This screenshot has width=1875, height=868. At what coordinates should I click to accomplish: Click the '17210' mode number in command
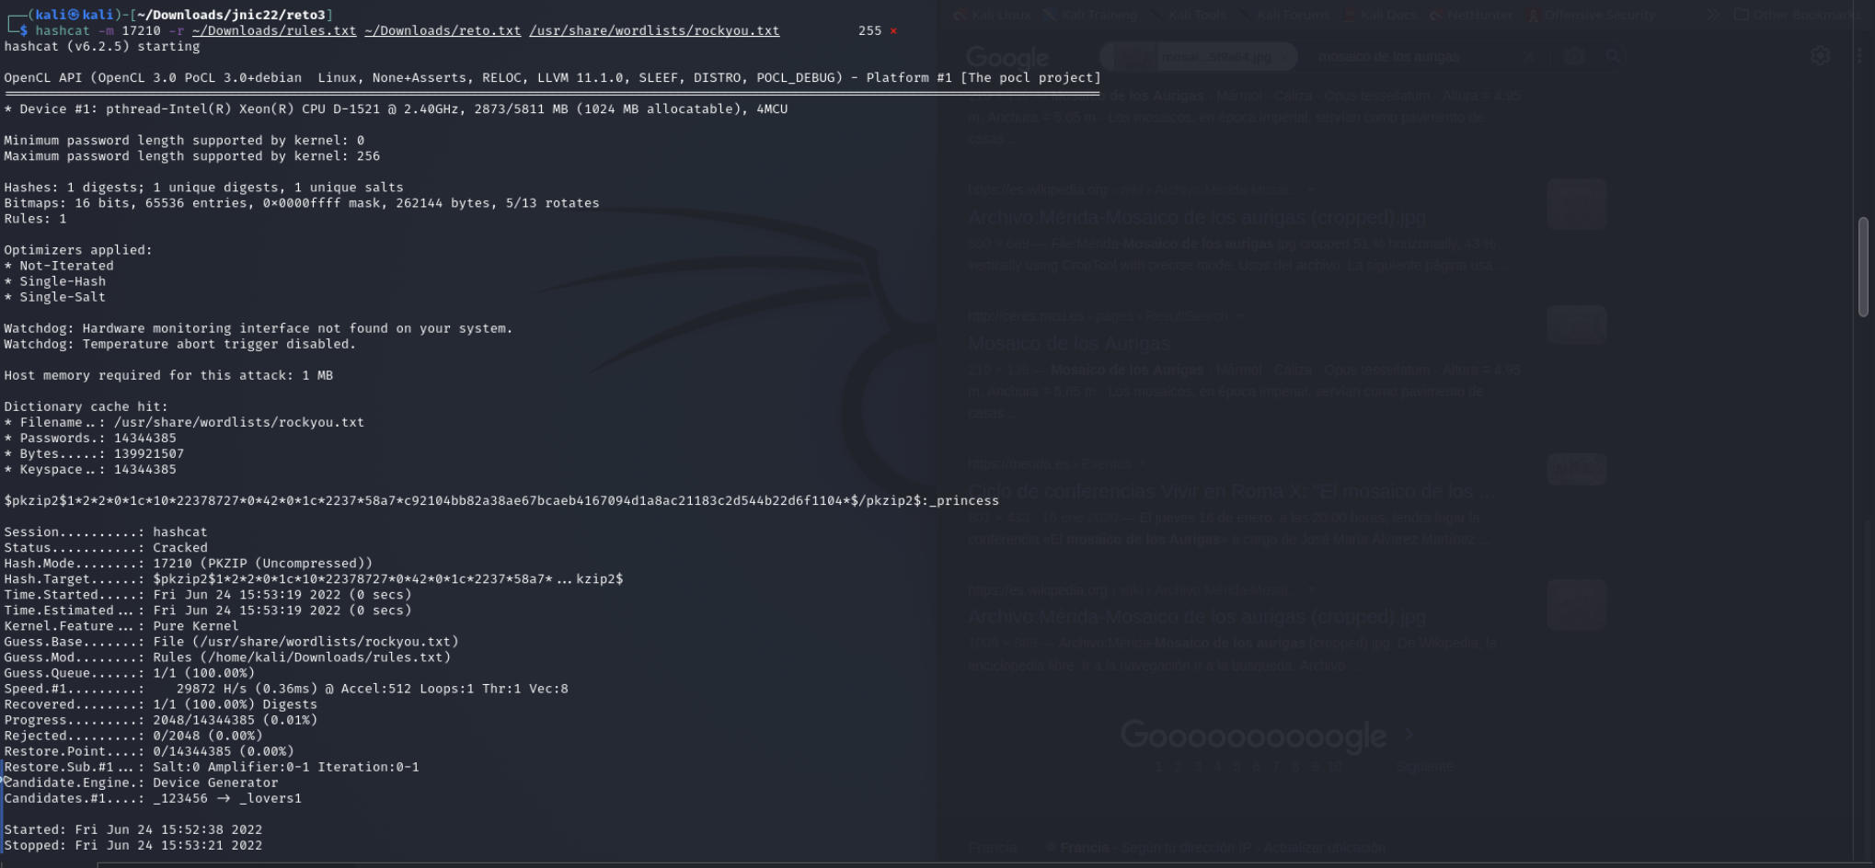click(x=141, y=31)
